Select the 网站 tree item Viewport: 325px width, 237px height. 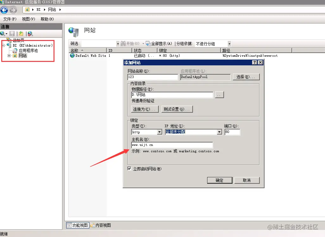[x=22, y=56]
